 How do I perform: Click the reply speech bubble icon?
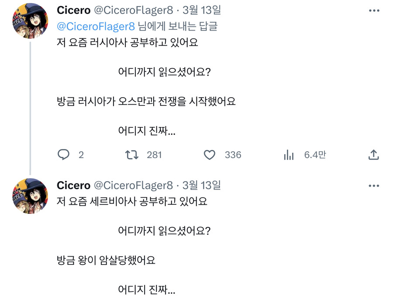coord(64,155)
